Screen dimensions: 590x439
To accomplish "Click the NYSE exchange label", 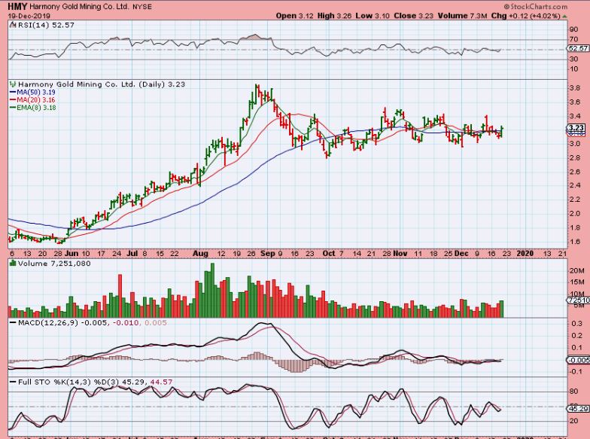I will pyautogui.click(x=142, y=7).
